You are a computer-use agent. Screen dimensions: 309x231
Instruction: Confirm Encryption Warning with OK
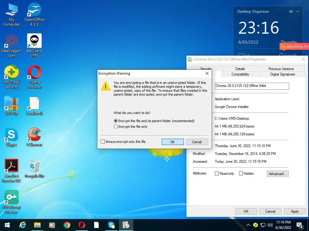point(173,142)
